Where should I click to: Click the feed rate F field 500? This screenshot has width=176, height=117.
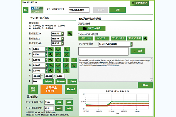37,82
